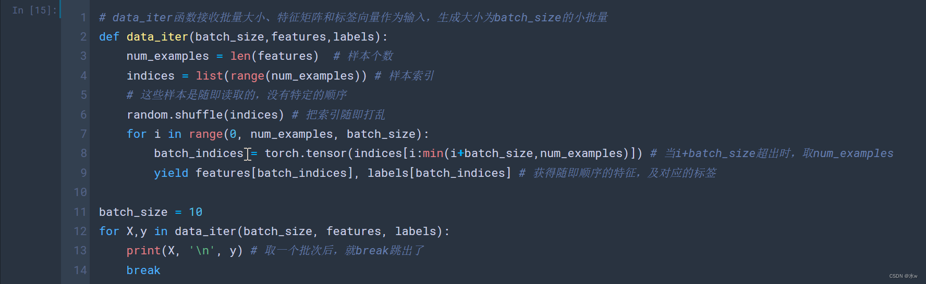Click line number 5 in the gutter

coord(83,95)
